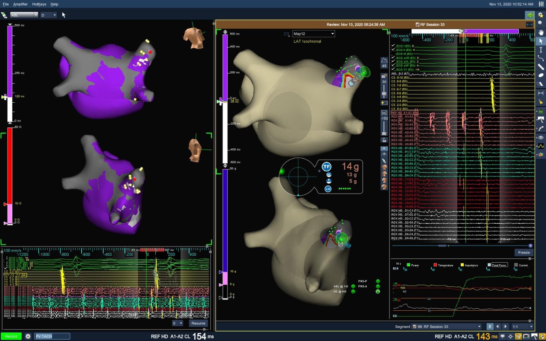
Task: Toggle the ECG II channel checkbox
Action: 393,50
